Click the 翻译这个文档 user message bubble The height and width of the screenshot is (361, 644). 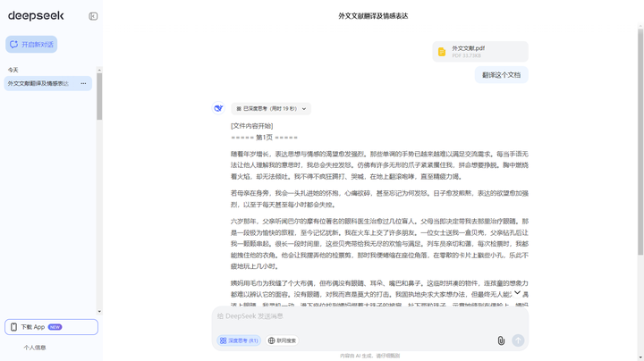click(x=501, y=75)
